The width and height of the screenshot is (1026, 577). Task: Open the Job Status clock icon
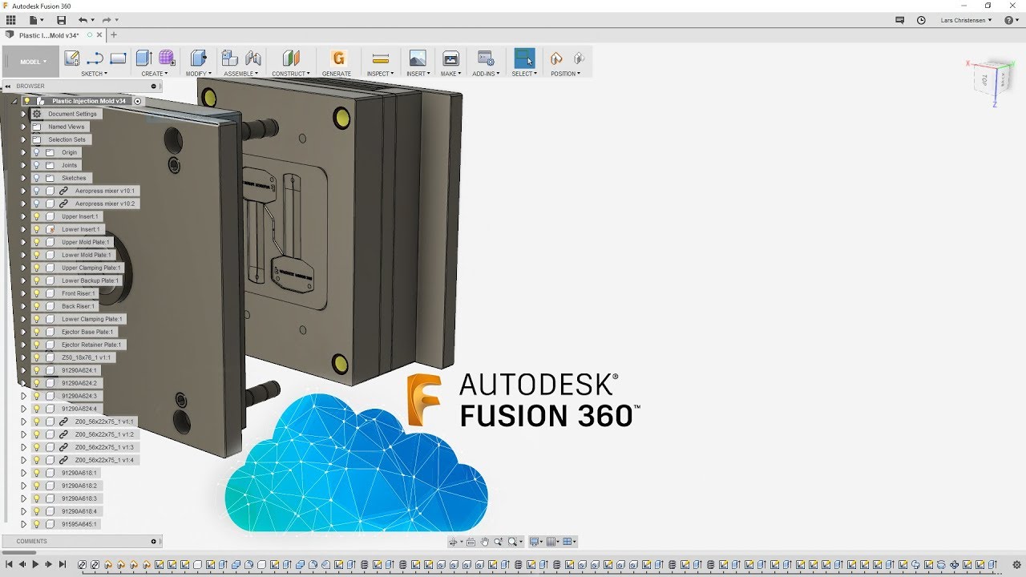click(x=921, y=20)
